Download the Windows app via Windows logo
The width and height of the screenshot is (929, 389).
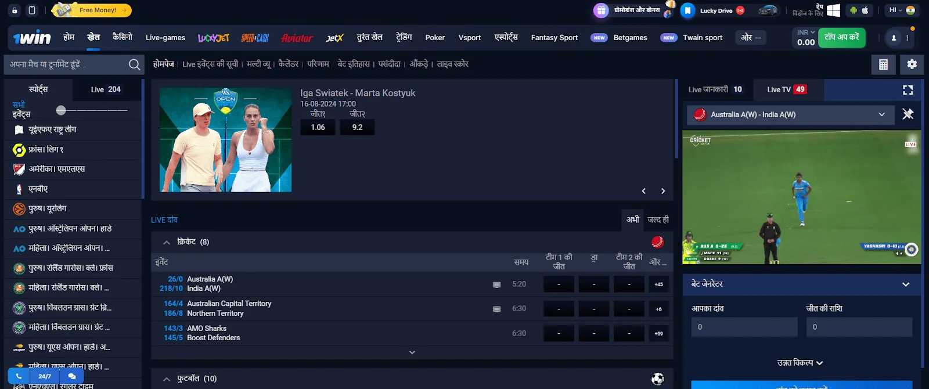coord(833,10)
